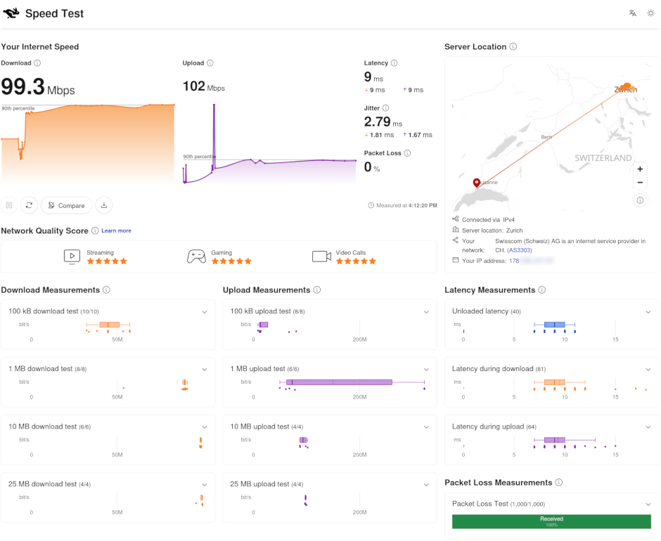Click the Upload info icon
The width and height of the screenshot is (661, 541).
(210, 63)
